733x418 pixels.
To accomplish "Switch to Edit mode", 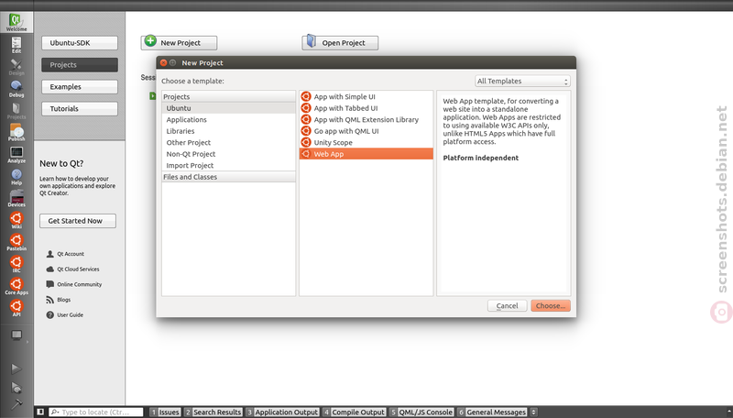I will pos(16,44).
